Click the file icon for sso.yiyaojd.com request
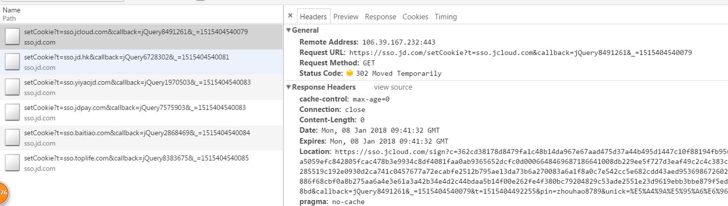The height and width of the screenshot is (206, 728). click(x=12, y=87)
